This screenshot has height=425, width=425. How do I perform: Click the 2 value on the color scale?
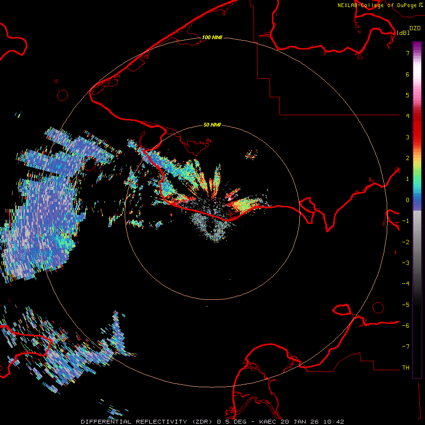tap(408, 158)
